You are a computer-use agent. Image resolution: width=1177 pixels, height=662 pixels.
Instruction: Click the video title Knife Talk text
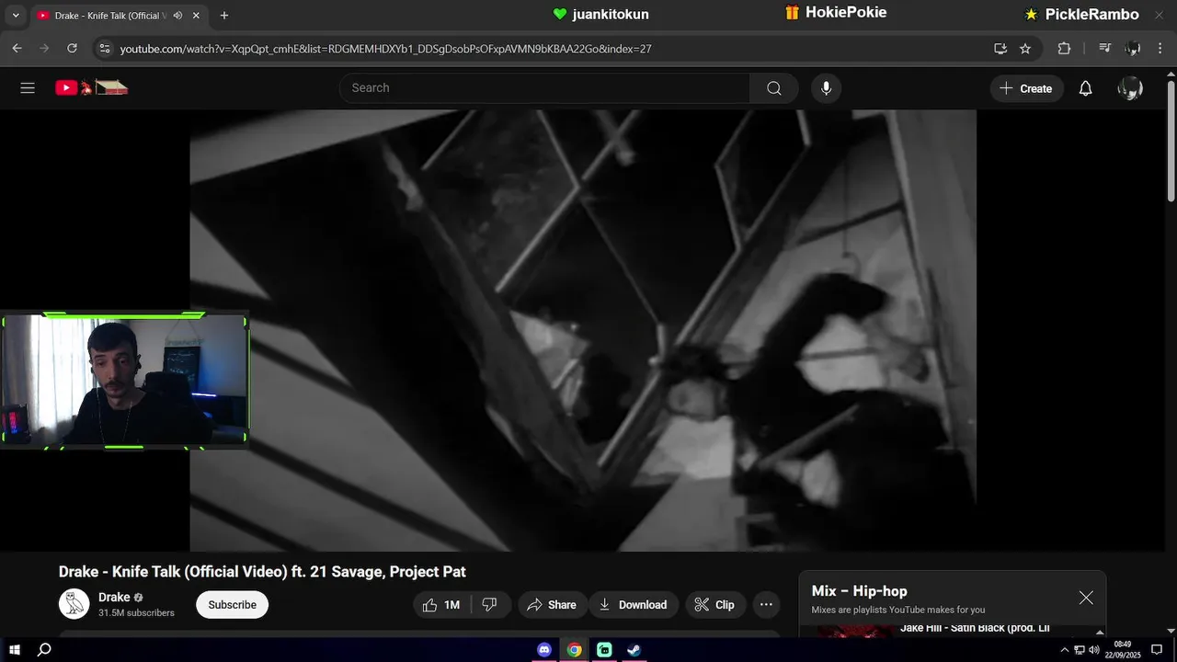tap(262, 572)
